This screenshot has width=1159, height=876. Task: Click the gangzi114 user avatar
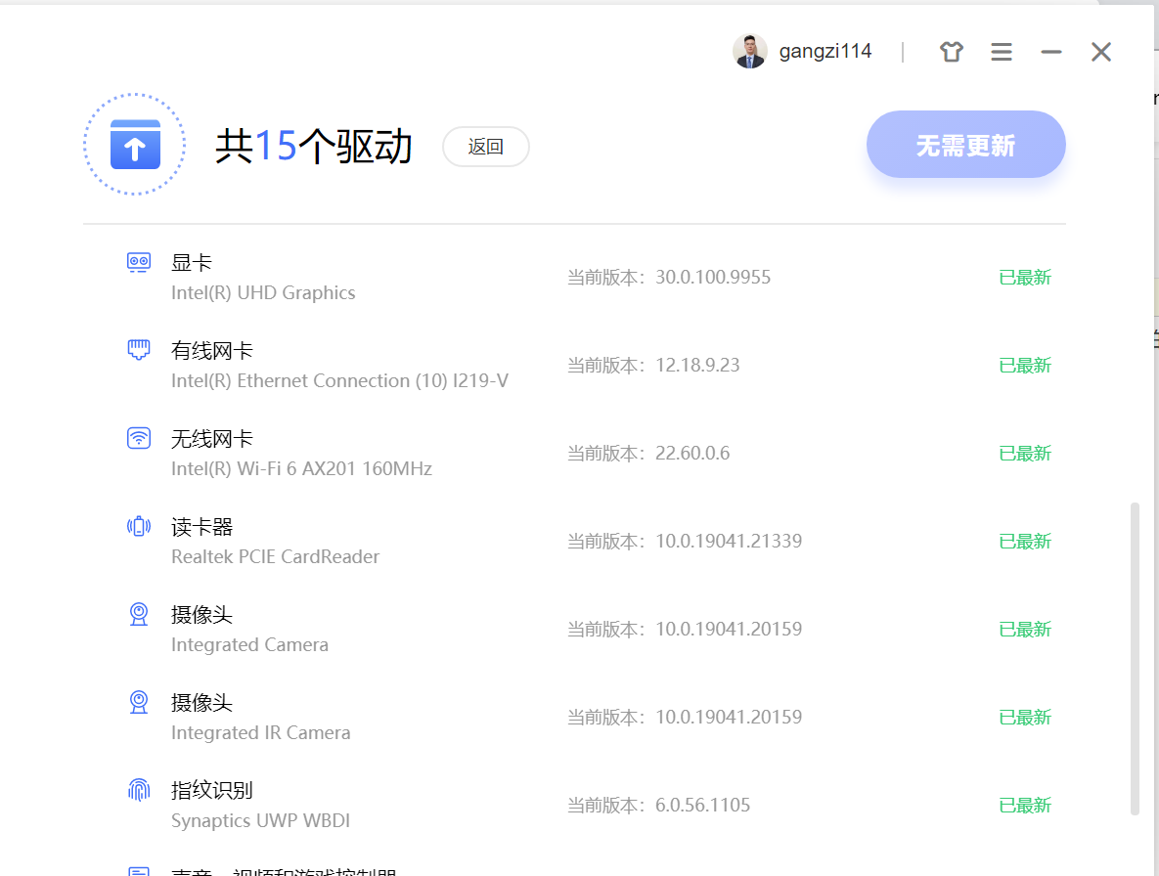749,52
